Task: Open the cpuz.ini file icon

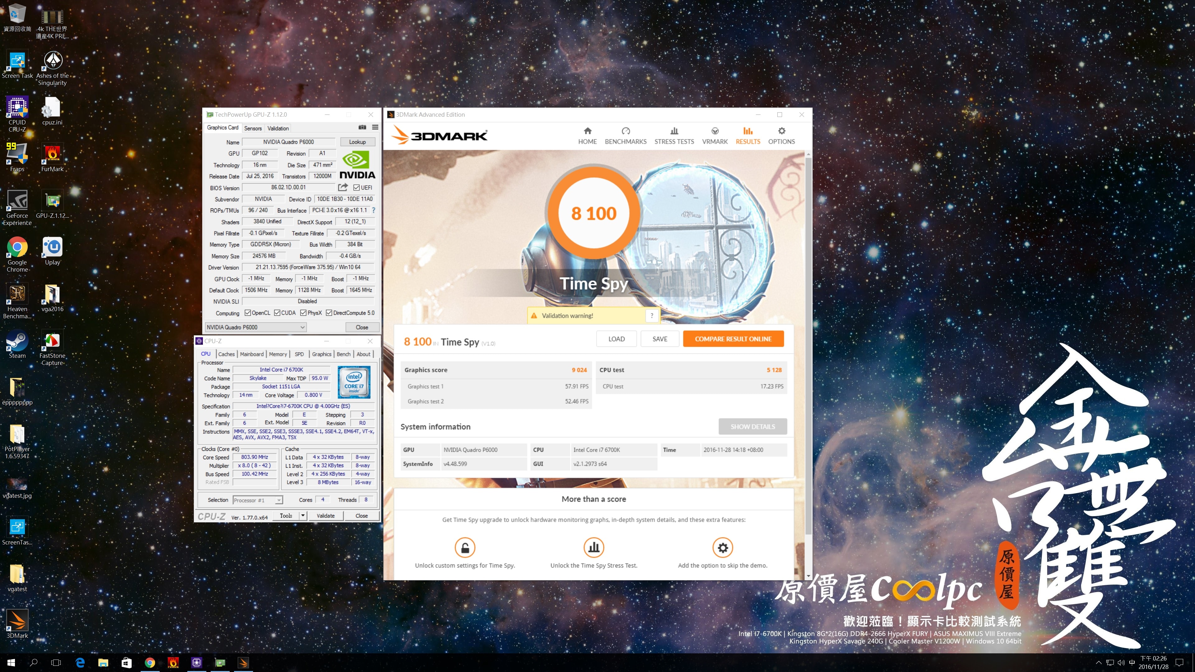Action: tap(52, 111)
